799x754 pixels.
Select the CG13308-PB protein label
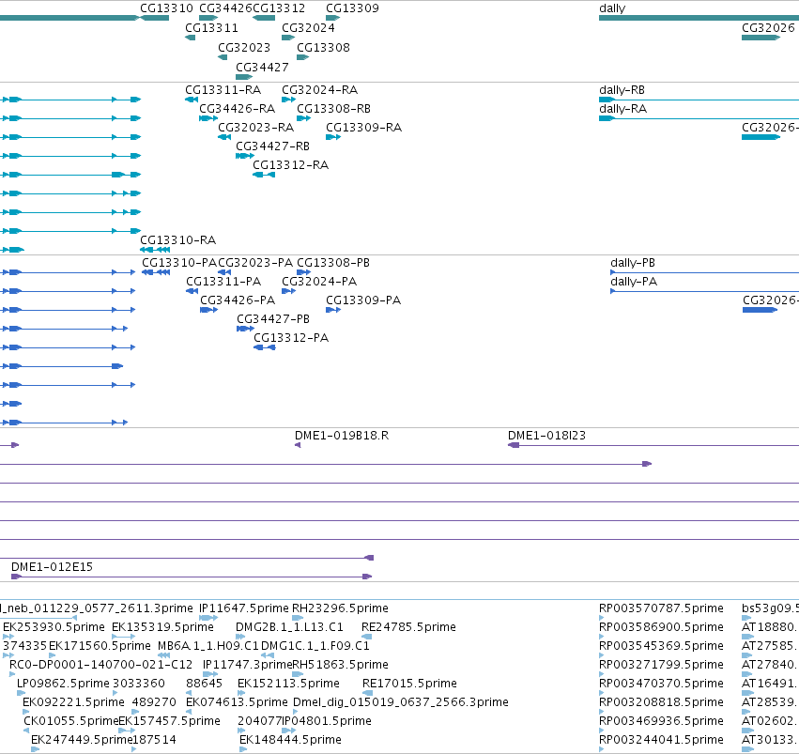pyautogui.click(x=333, y=262)
